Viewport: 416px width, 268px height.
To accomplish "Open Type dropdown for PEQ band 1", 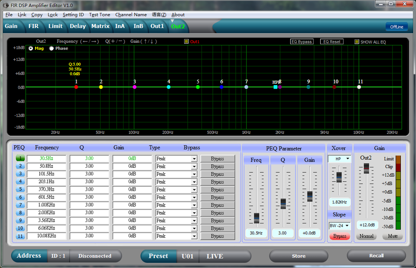I will point(194,159).
